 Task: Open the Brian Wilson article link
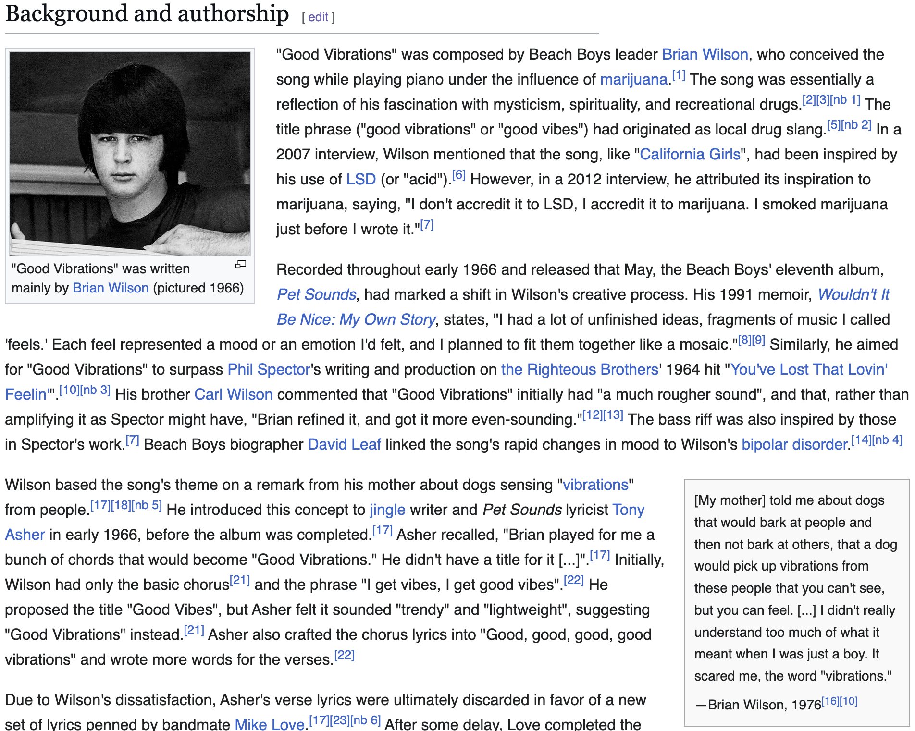click(705, 54)
